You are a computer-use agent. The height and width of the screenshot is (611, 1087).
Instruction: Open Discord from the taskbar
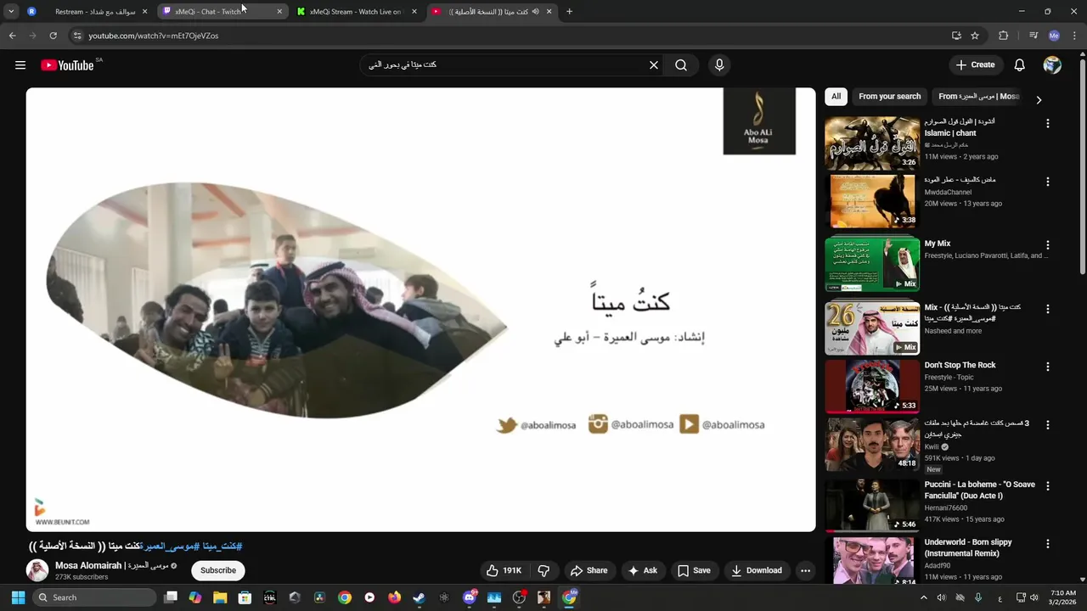(469, 597)
